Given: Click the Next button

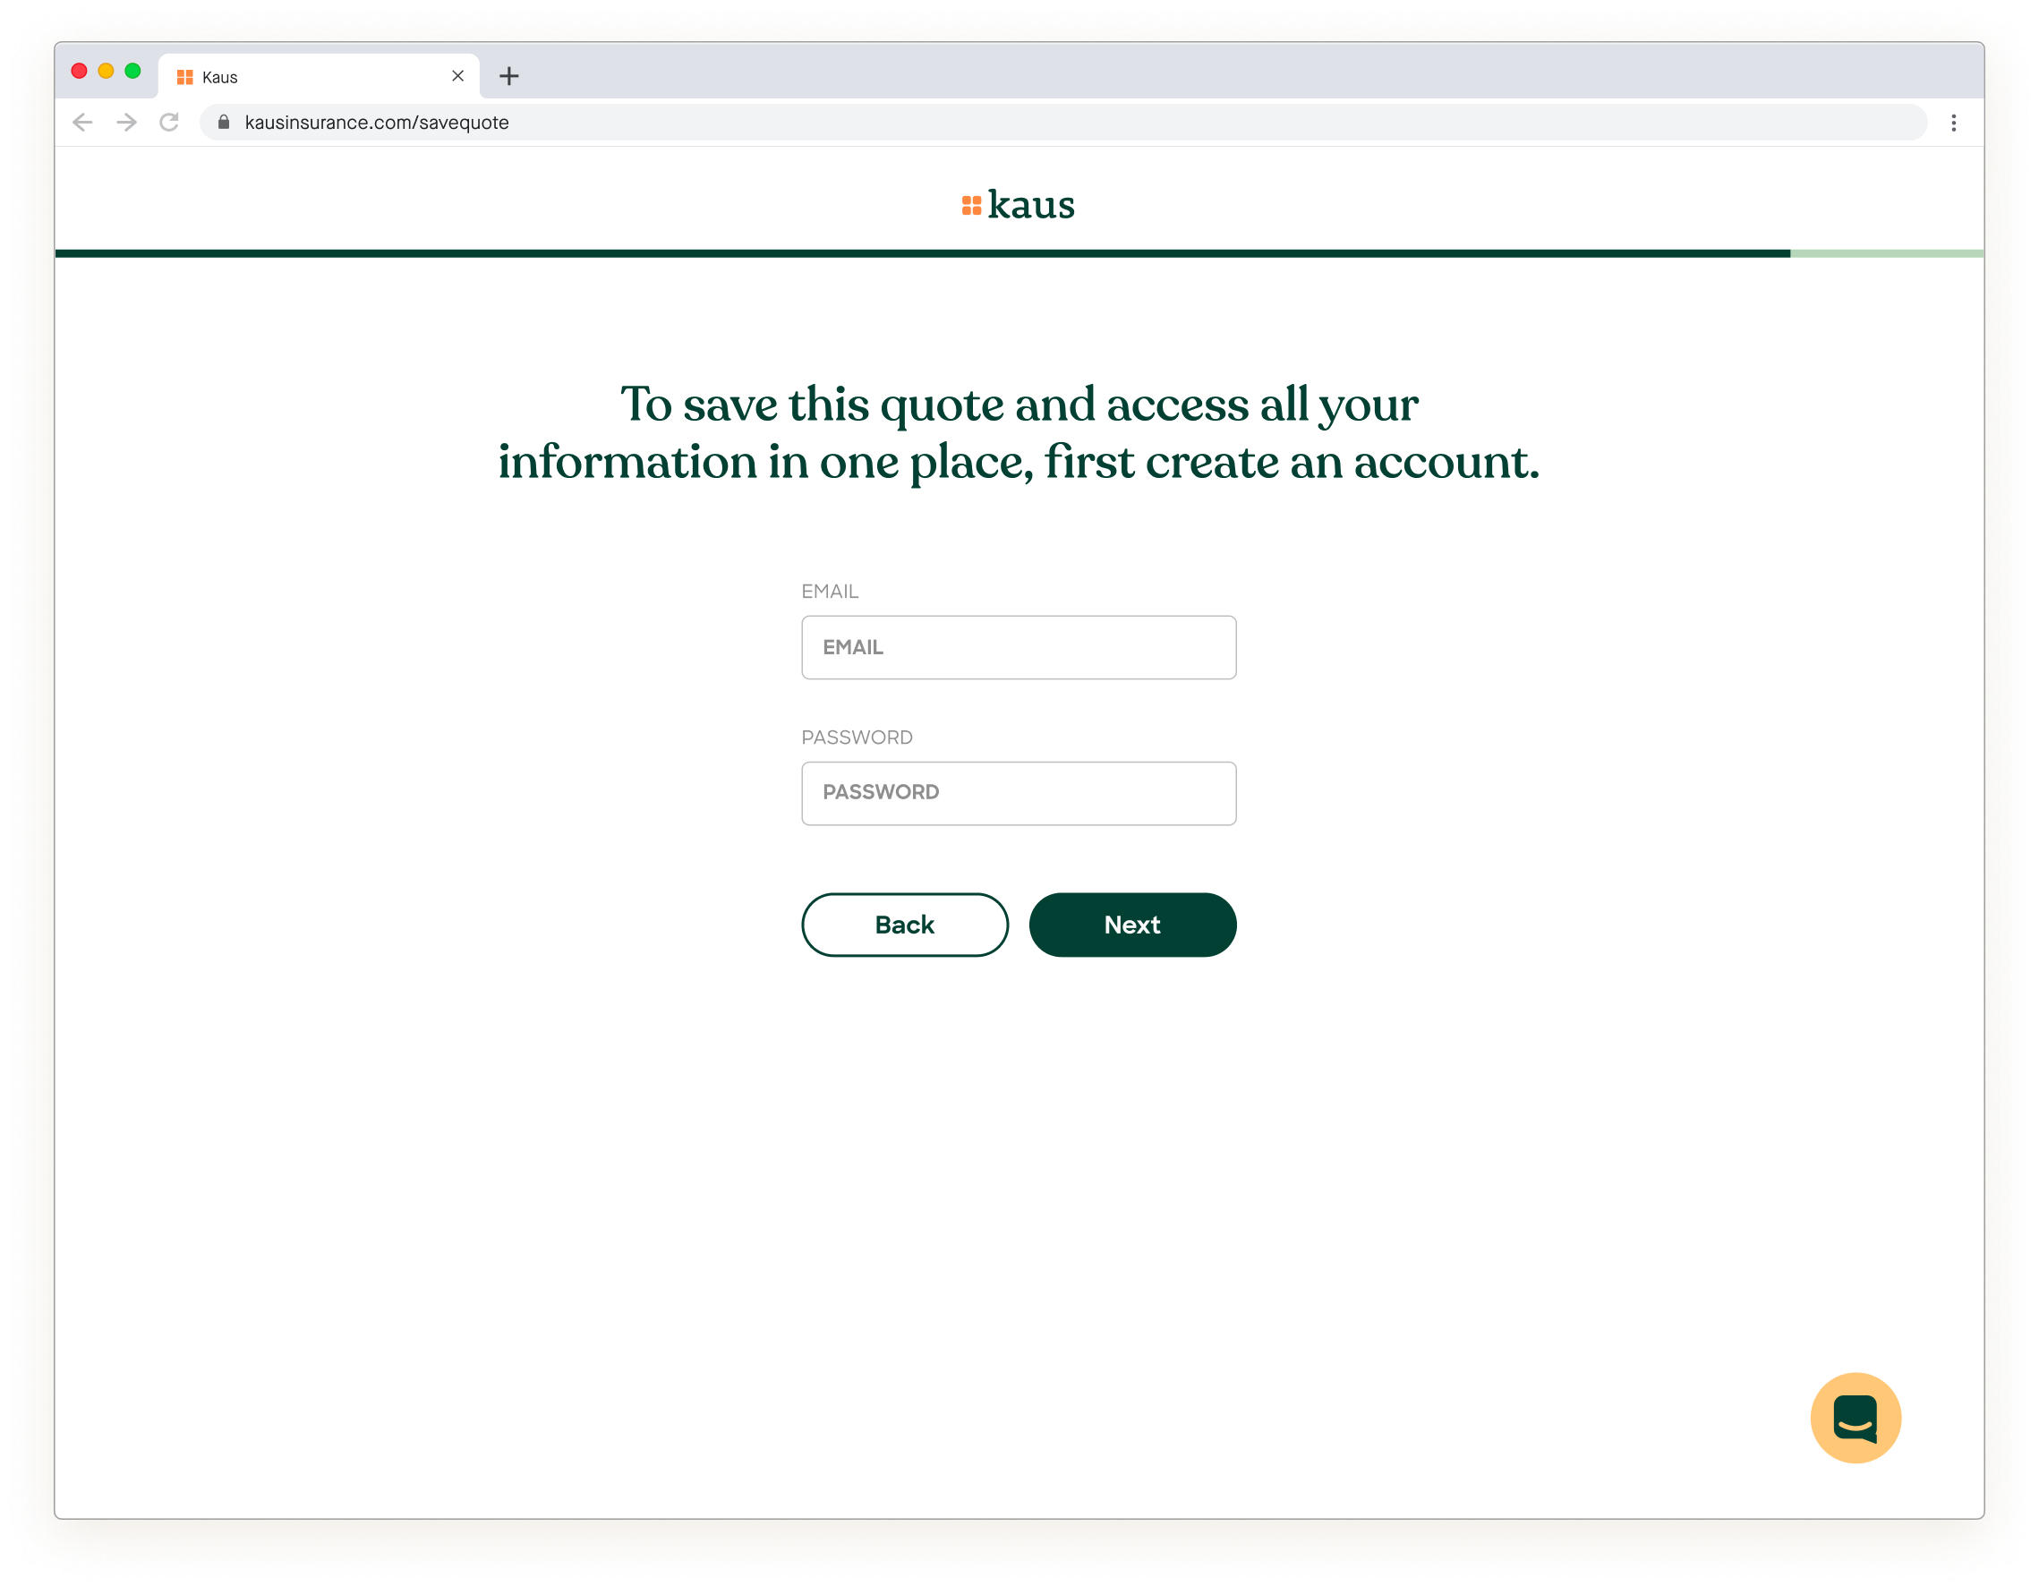Looking at the screenshot, I should click(x=1131, y=925).
